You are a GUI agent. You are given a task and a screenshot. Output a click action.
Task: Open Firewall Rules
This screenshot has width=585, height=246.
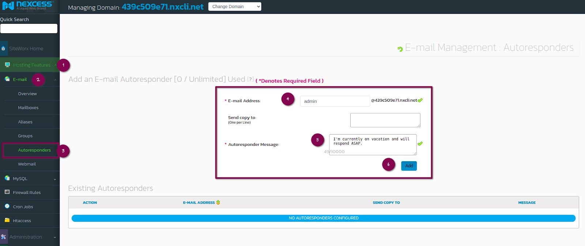[x=27, y=193]
